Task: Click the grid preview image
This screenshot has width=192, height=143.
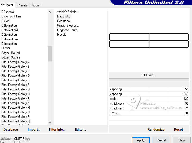Action: point(149,41)
